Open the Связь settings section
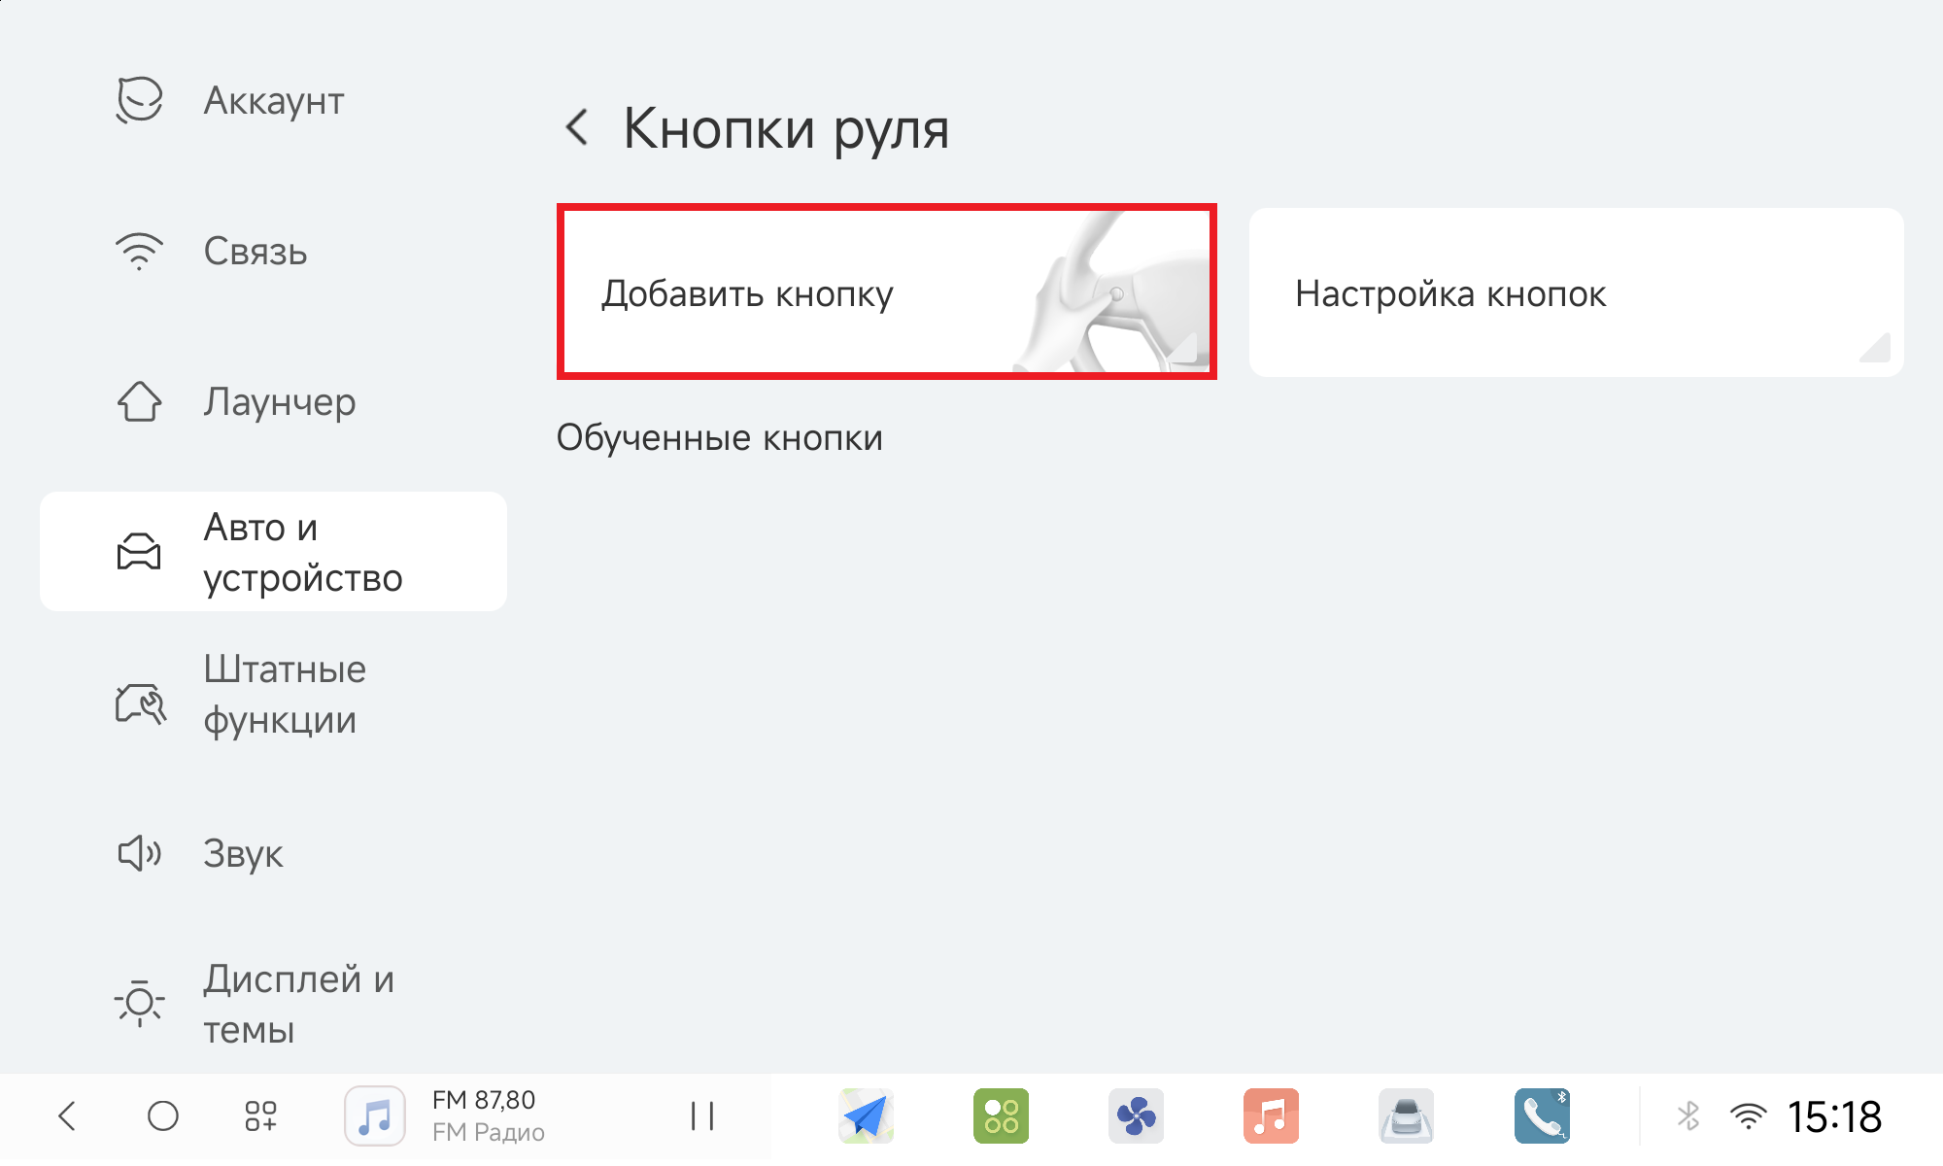The height and width of the screenshot is (1166, 1943). point(273,252)
